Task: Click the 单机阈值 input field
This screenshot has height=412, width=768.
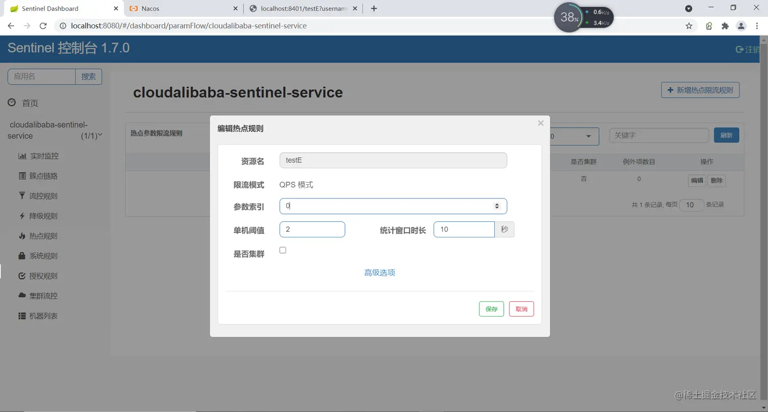Action: [x=312, y=229]
